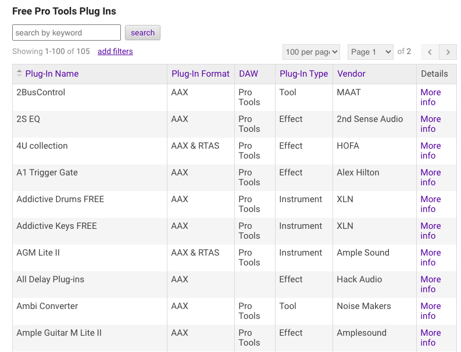The width and height of the screenshot is (461, 352).
Task: Open More info for Addictive Drums FREE
Action: pos(430,204)
